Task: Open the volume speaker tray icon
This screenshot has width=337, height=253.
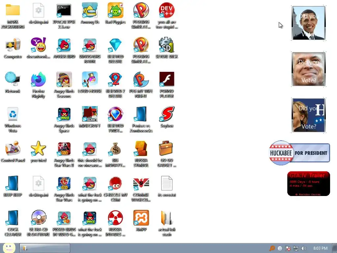Action: 303,248
